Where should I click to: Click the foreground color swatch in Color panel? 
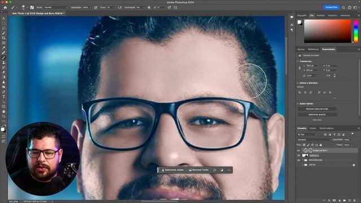[299, 22]
